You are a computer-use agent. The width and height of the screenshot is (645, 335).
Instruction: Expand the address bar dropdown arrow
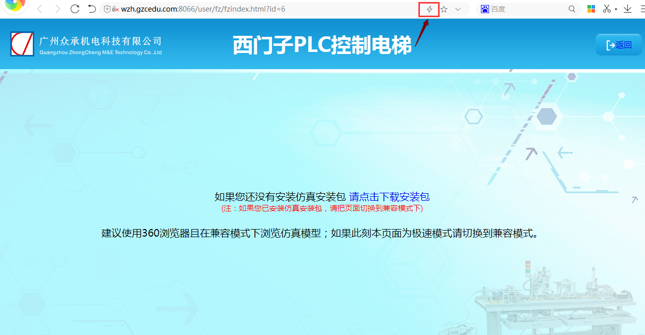coord(458,9)
